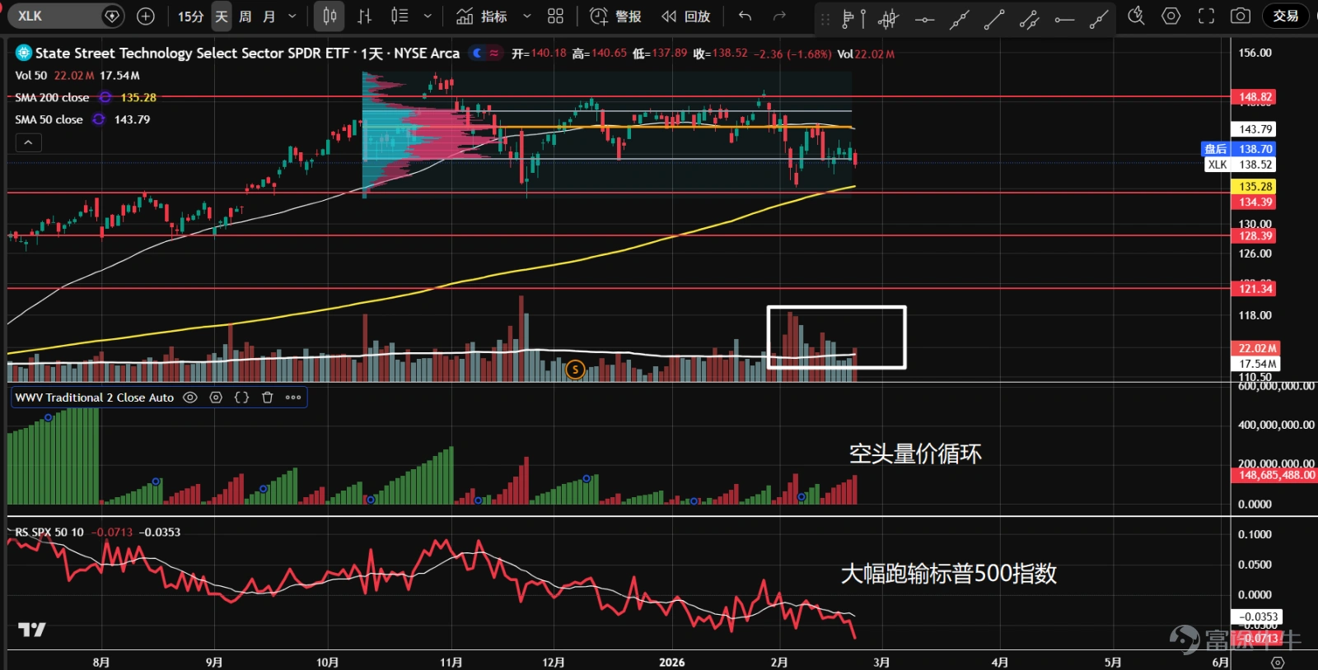1318x670 pixels.
Task: Select the 天 daily timeframe
Action: point(221,16)
